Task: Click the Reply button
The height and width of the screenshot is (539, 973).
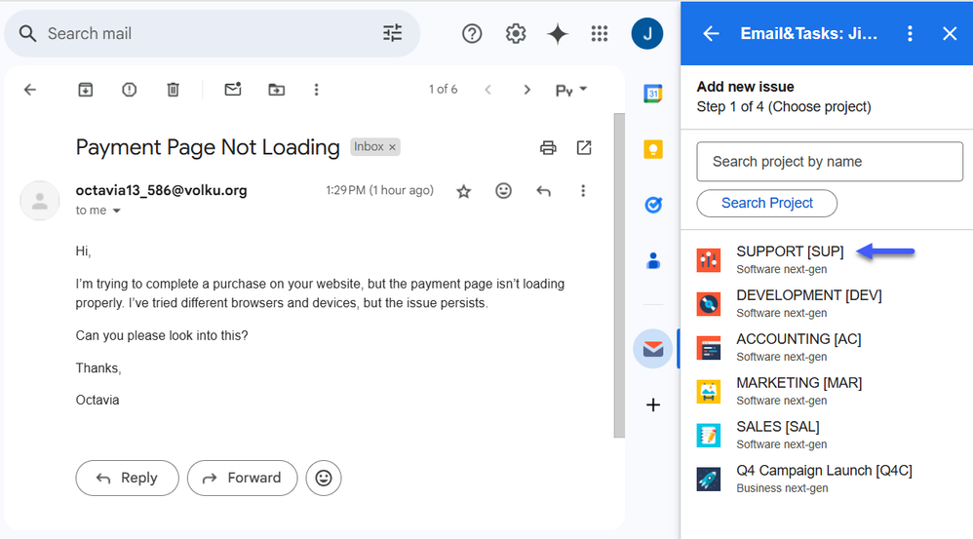Action: 127,479
